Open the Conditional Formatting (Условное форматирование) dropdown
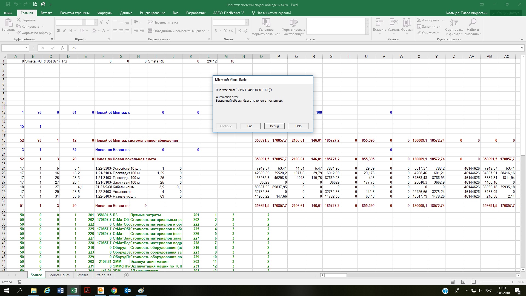The width and height of the screenshot is (526, 296). click(x=266, y=27)
